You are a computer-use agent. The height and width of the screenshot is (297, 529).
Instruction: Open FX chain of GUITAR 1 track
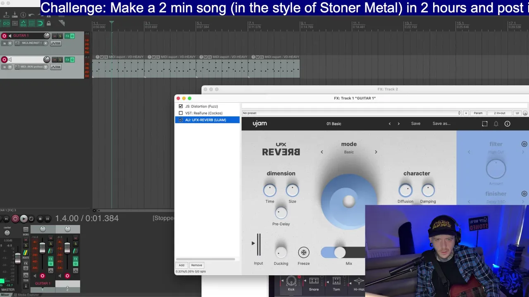pyautogui.click(x=67, y=36)
